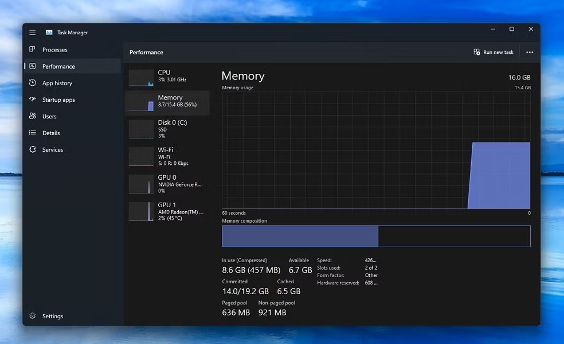This screenshot has width=564, height=344.
Task: Click the "8.7/15.4 GB (56%)" memory summary
Action: point(177,105)
